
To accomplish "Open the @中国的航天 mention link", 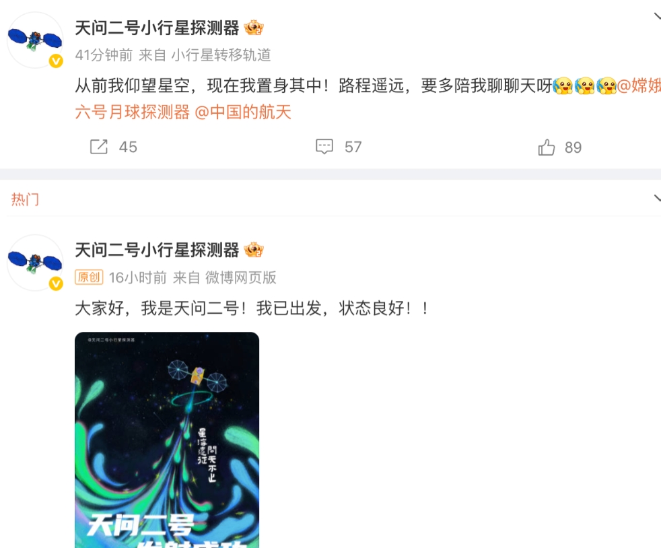I will pyautogui.click(x=243, y=112).
